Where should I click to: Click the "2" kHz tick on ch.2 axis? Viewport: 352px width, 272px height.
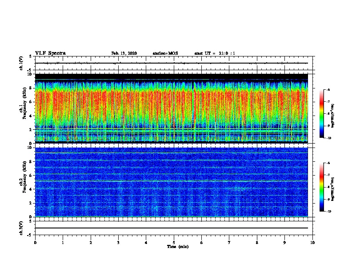[32, 203]
